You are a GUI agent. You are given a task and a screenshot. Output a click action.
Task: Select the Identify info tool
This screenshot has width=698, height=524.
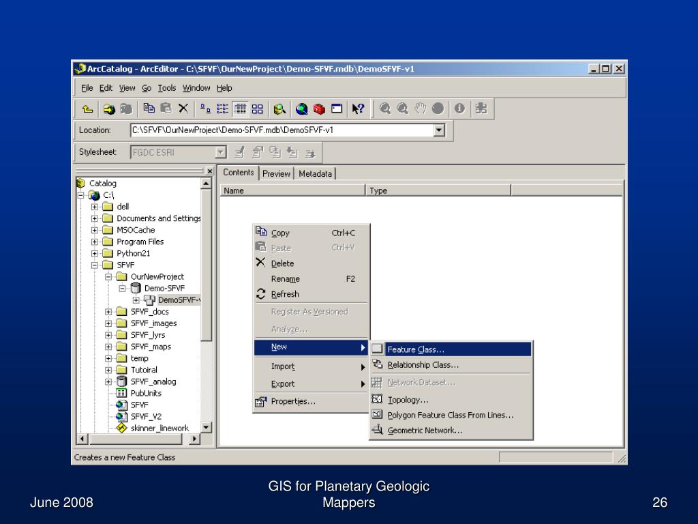point(459,108)
